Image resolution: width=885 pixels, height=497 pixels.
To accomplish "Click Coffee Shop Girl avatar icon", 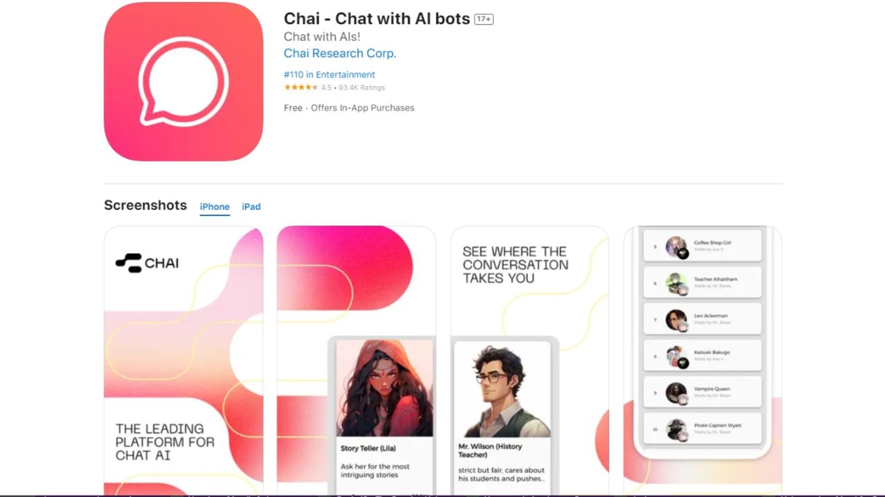I will coord(676,247).
